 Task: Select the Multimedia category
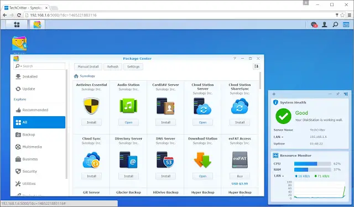(39, 147)
